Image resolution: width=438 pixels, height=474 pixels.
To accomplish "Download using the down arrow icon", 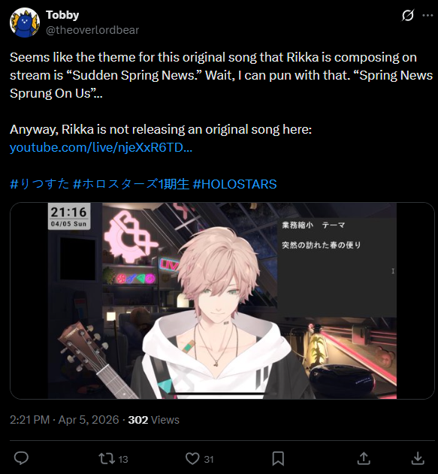I will click(x=418, y=458).
